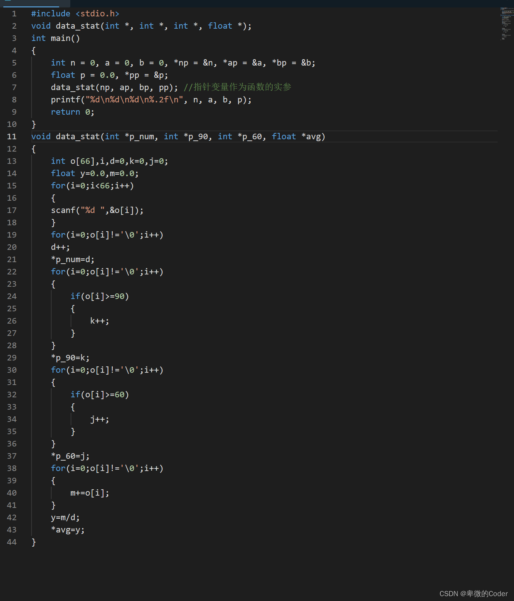
Task: Click the printf format string
Action: click(x=134, y=100)
